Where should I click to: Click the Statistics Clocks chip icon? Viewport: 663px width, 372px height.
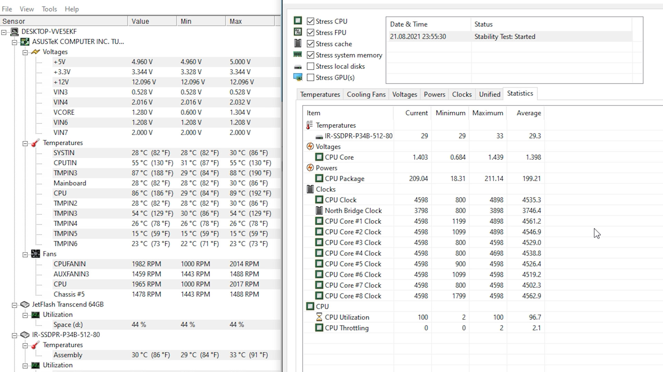pyautogui.click(x=310, y=189)
